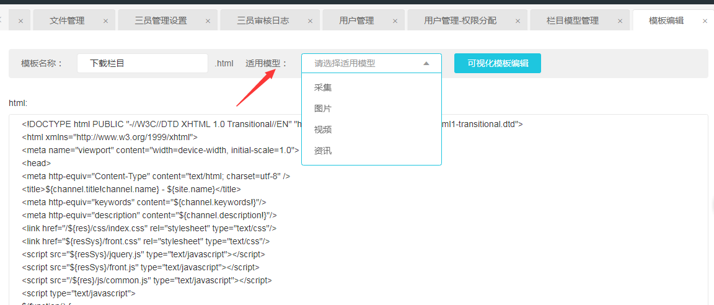Click the title tag line in editor
The image size is (714, 305).
[131, 189]
